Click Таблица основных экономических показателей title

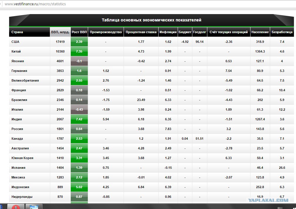point(152,20)
